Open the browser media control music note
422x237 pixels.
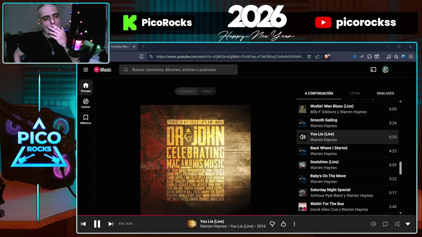[x=389, y=57]
